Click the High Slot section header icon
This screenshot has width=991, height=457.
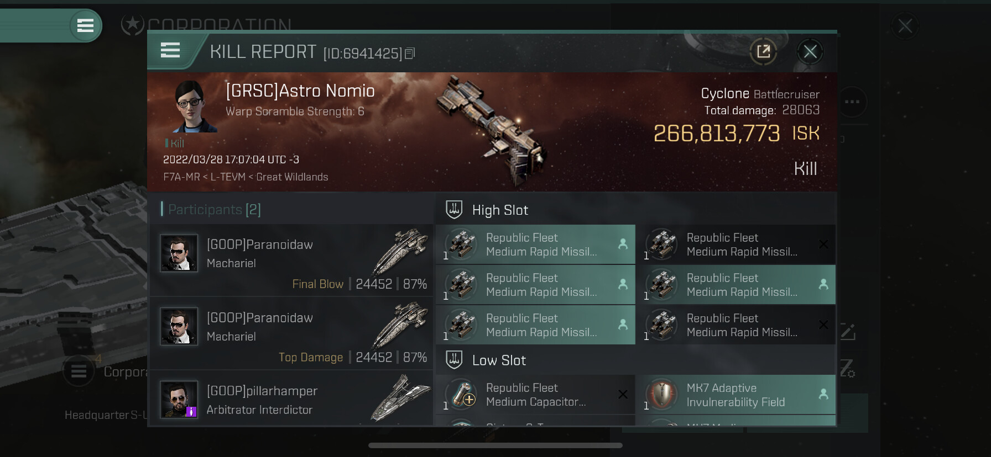pyautogui.click(x=454, y=210)
